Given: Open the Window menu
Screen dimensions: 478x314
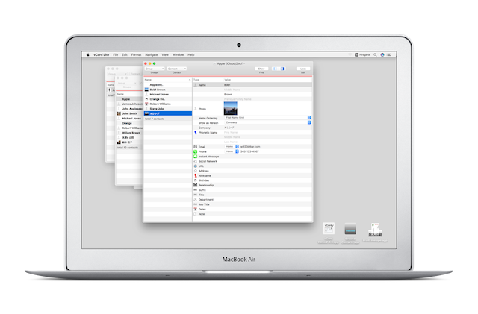Looking at the screenshot, I should [179, 55].
